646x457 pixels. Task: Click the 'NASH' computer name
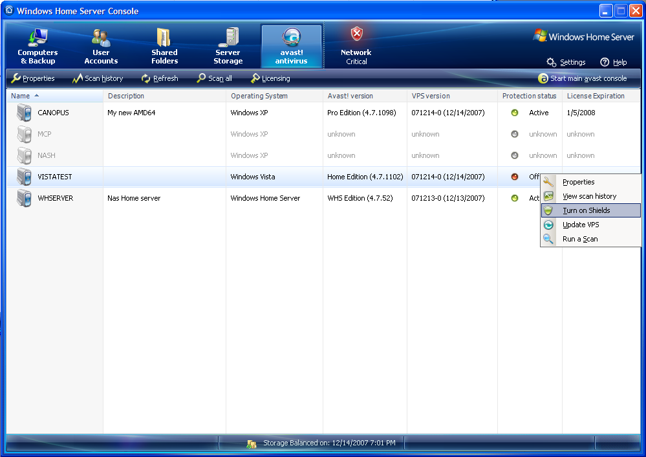(x=46, y=155)
